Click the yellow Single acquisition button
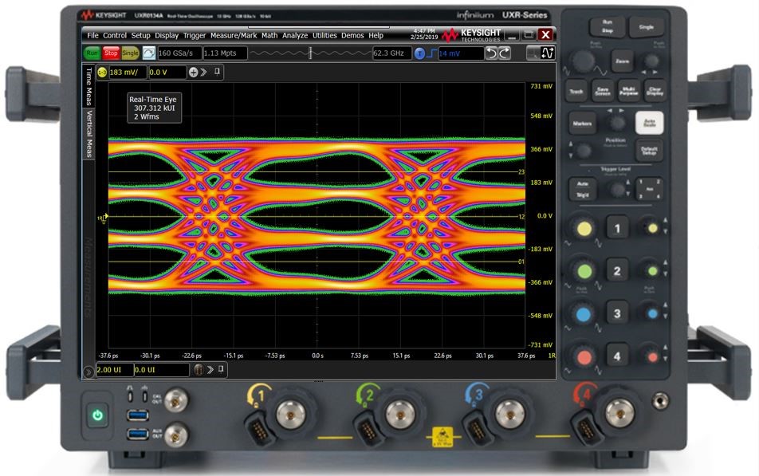759x476 pixels. point(131,53)
